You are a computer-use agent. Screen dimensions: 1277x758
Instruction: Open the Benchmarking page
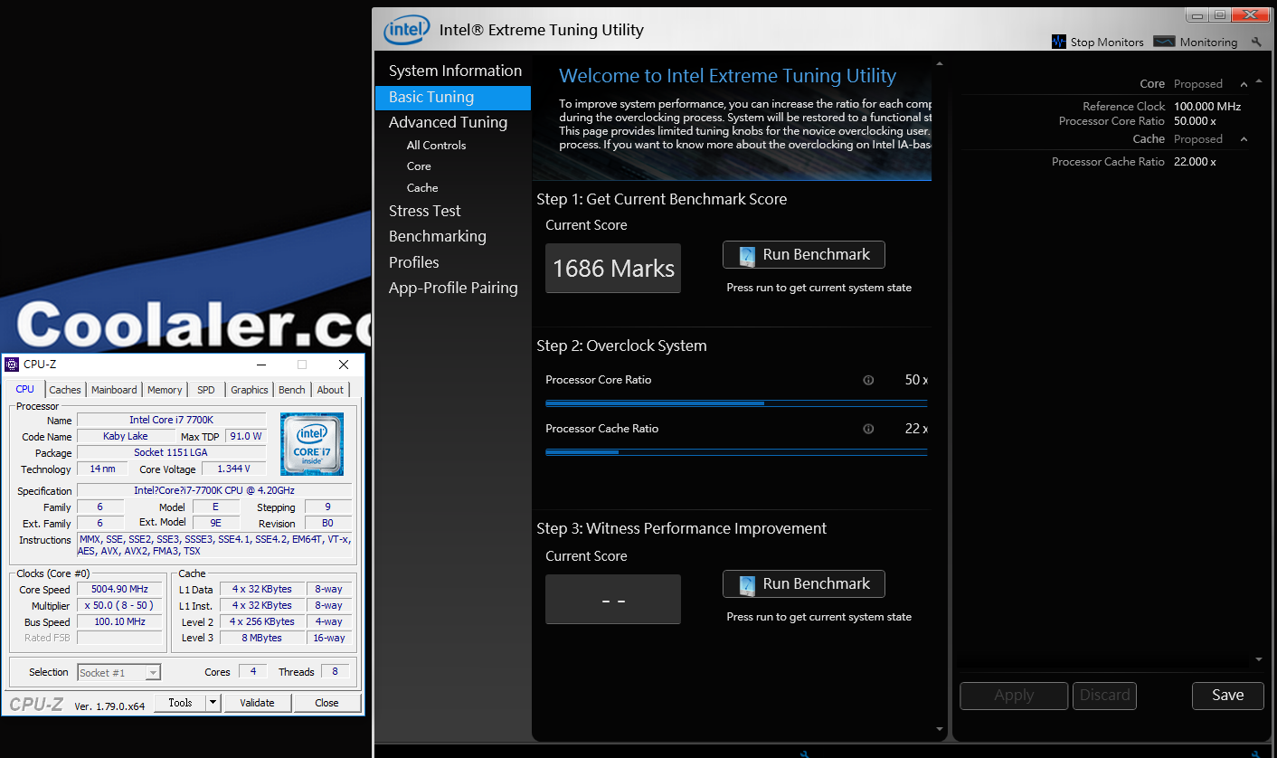coord(437,236)
